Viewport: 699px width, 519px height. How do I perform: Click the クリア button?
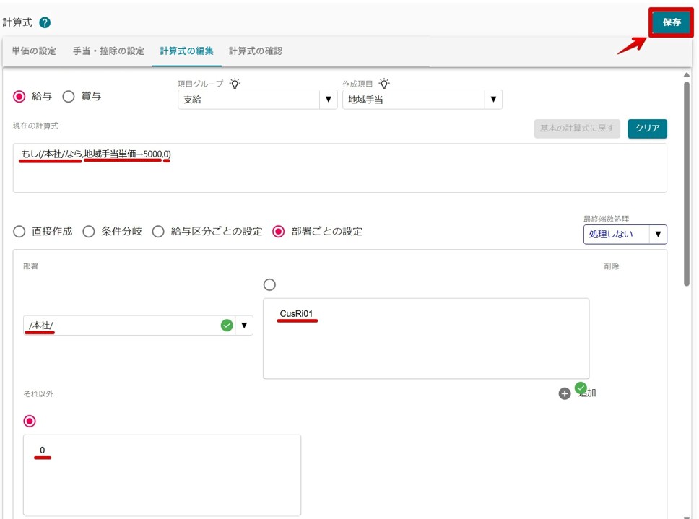pyautogui.click(x=647, y=128)
